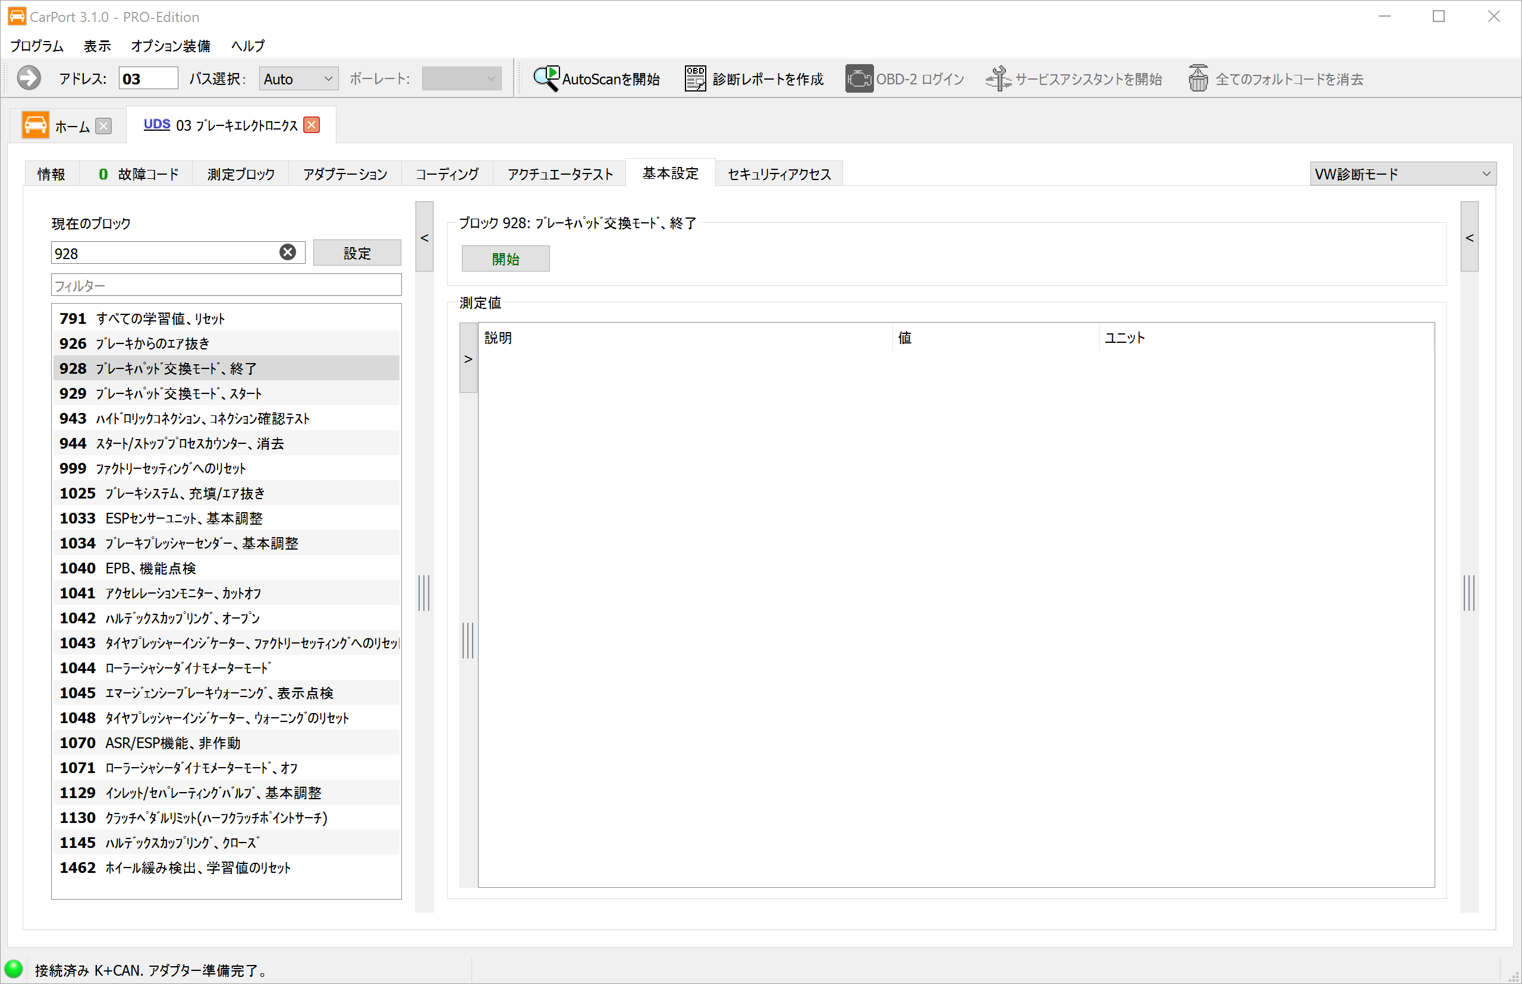Select block 1040 EPB、機能点検
Viewport: 1522px width, 984px height.
(x=227, y=567)
